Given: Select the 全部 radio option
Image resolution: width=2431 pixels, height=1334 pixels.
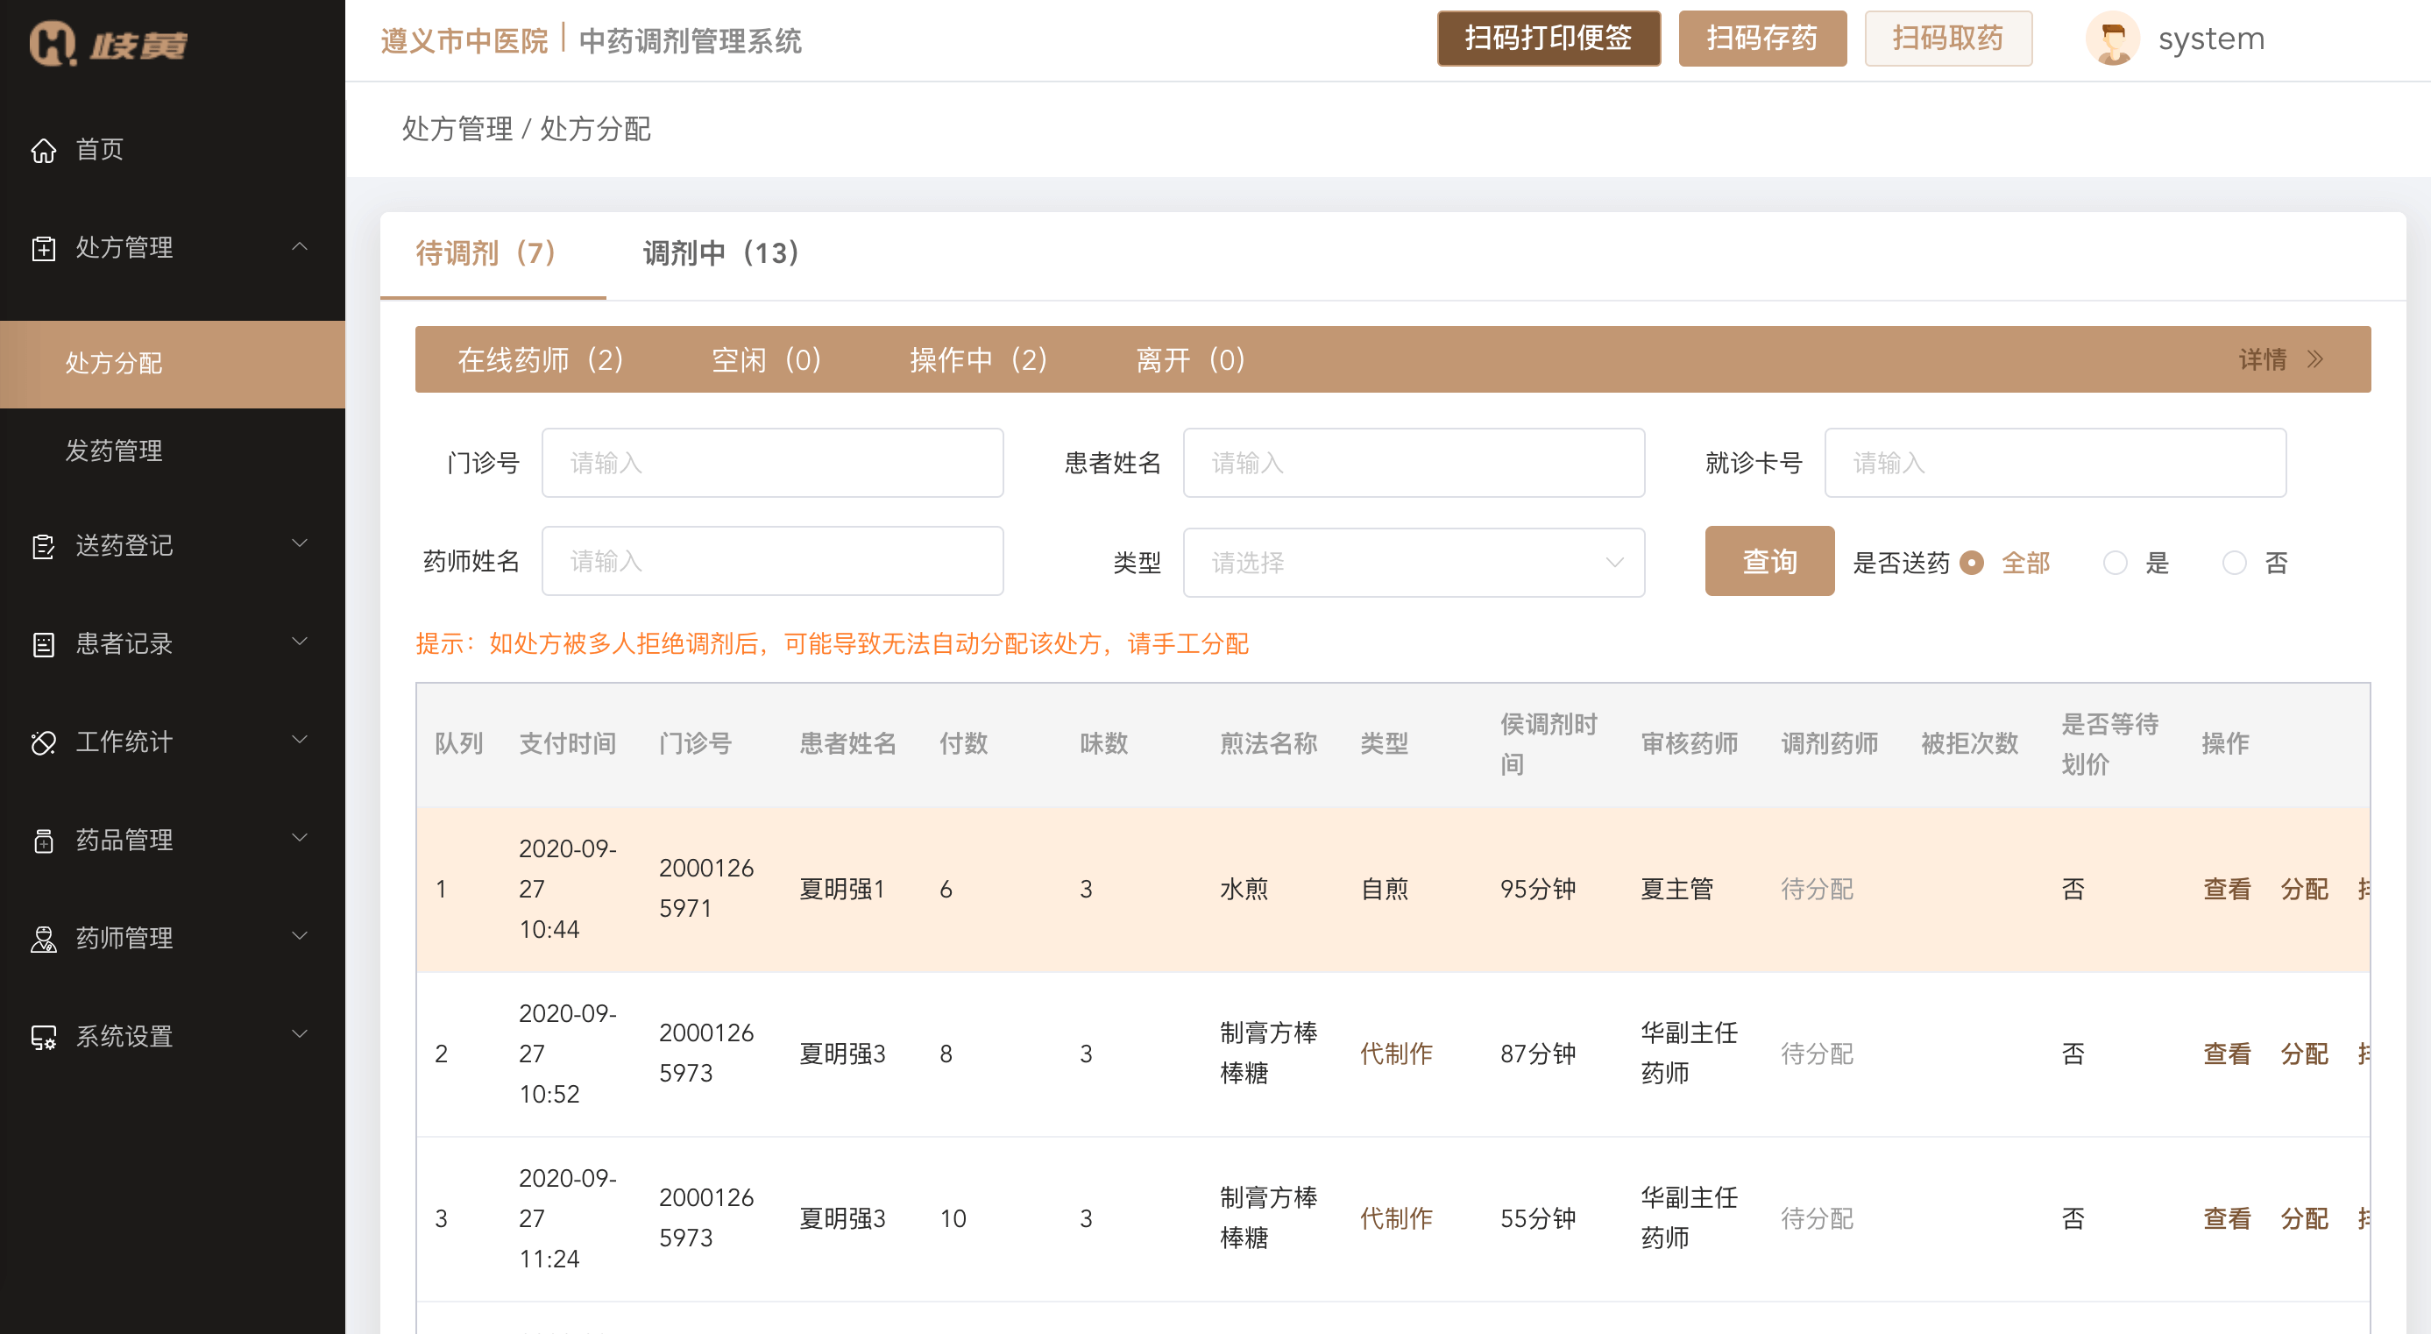Looking at the screenshot, I should point(1972,564).
